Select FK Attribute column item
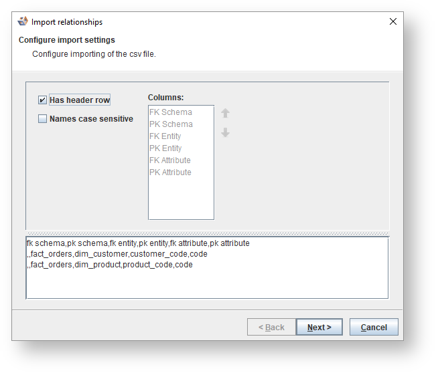 [170, 160]
